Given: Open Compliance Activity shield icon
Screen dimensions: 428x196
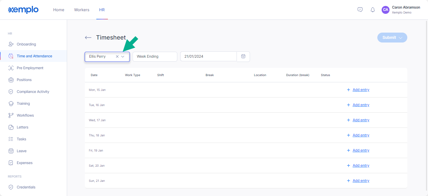Looking at the screenshot, I should [x=11, y=92].
